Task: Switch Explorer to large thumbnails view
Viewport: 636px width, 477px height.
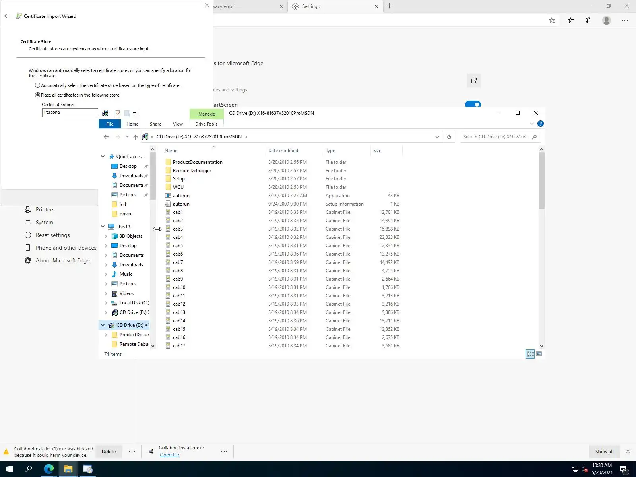Action: coord(539,354)
